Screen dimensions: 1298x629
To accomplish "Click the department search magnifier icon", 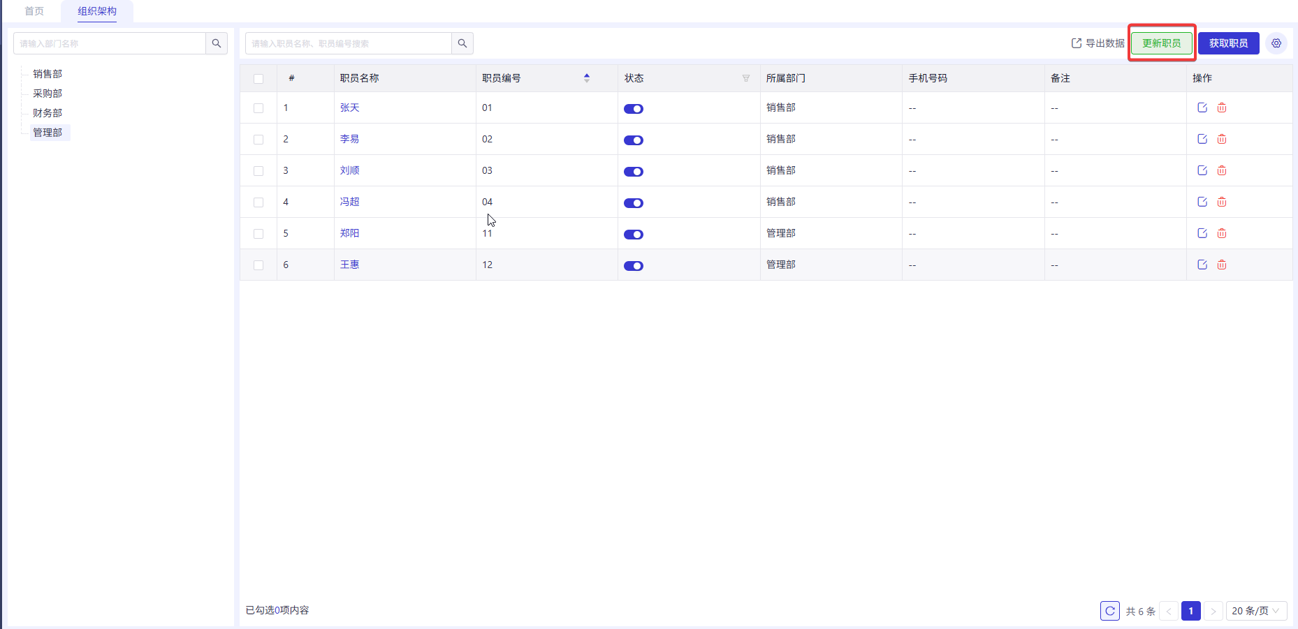I will click(217, 43).
